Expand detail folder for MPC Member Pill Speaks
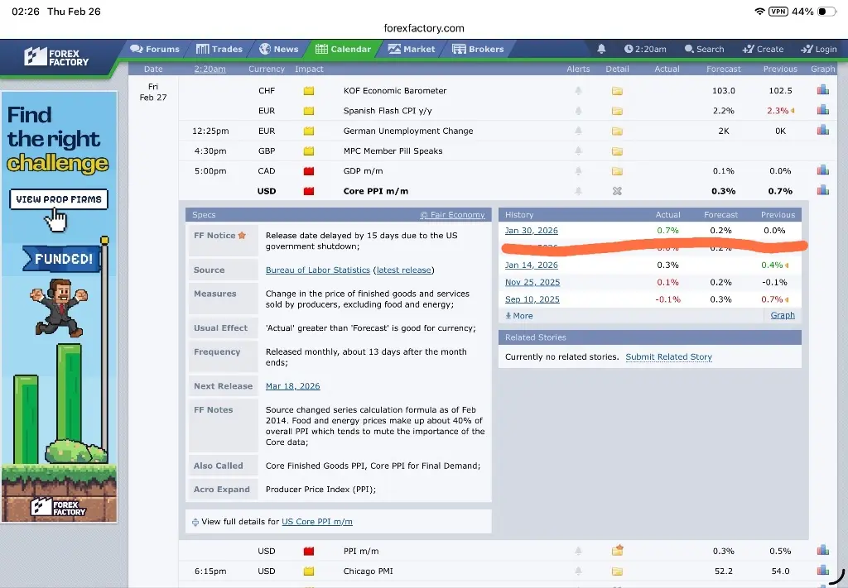 tap(617, 151)
